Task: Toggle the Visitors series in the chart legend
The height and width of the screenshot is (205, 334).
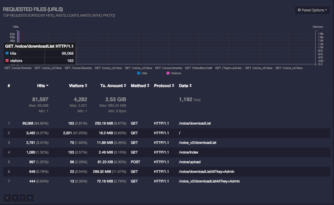Action: click(173, 73)
